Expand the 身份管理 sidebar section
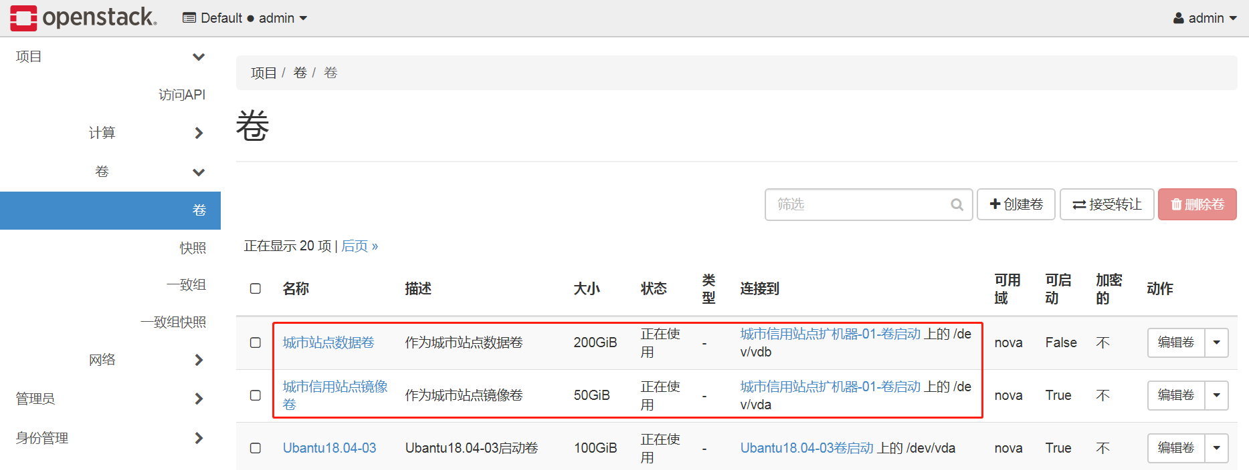 click(110, 438)
